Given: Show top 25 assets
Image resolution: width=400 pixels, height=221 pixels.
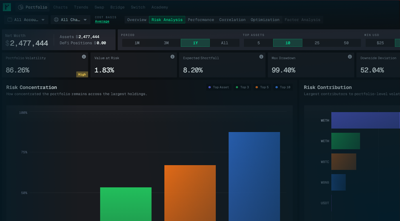Looking at the screenshot, I should tap(317, 43).
